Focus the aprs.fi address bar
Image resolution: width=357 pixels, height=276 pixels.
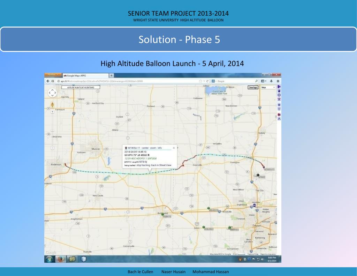tap(128, 81)
